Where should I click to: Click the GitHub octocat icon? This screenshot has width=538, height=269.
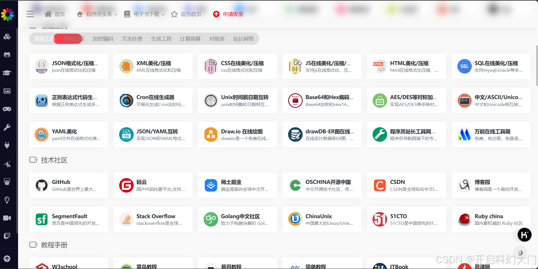tap(42, 185)
